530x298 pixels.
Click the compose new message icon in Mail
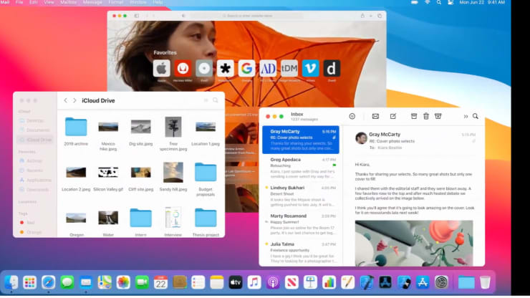coord(393,116)
